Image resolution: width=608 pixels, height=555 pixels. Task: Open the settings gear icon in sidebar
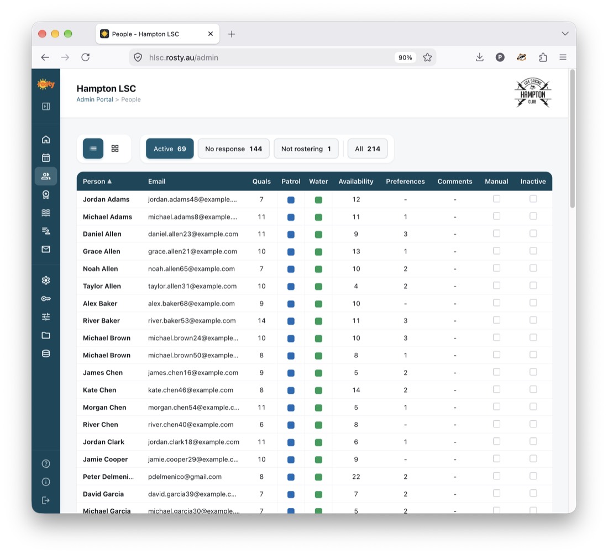[x=46, y=280]
